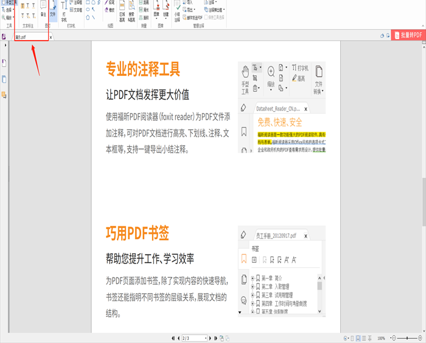Open the 小结注释 summarize comments tool

177,12
